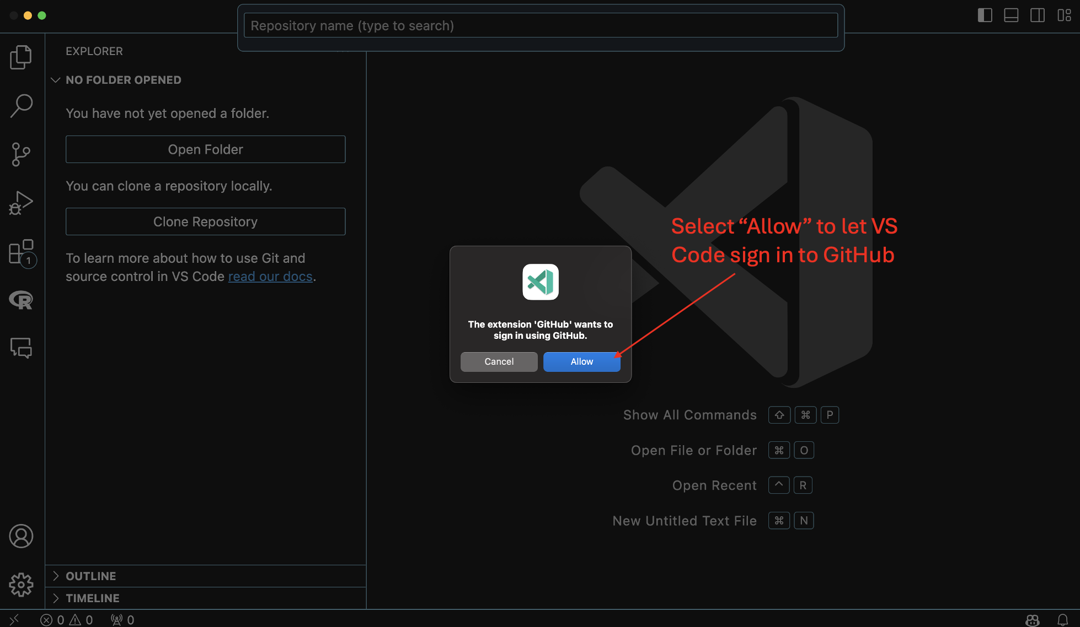Click the Show All Commands shortcut text

tap(690, 415)
